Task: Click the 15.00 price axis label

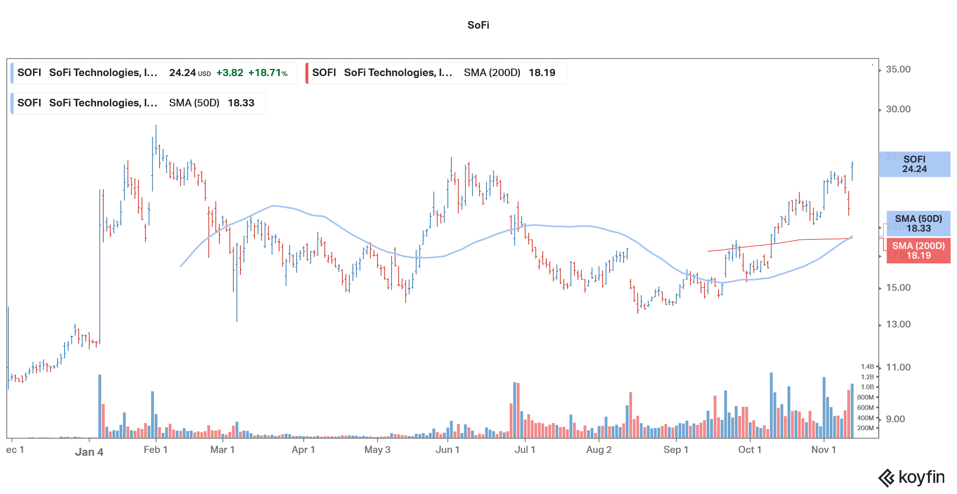Action: (x=898, y=288)
